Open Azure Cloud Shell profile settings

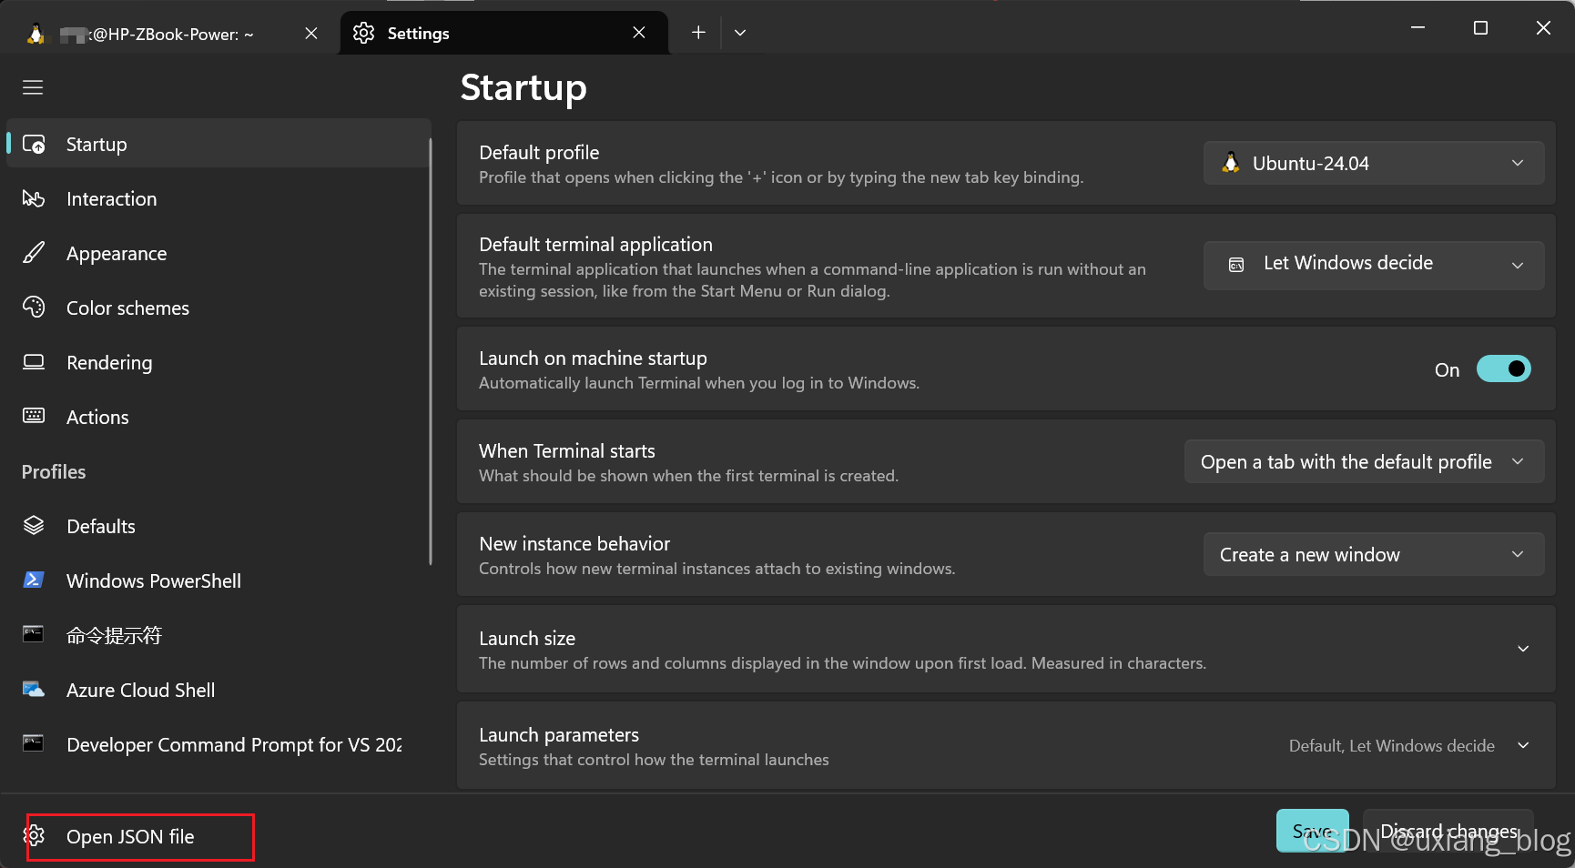pos(218,690)
